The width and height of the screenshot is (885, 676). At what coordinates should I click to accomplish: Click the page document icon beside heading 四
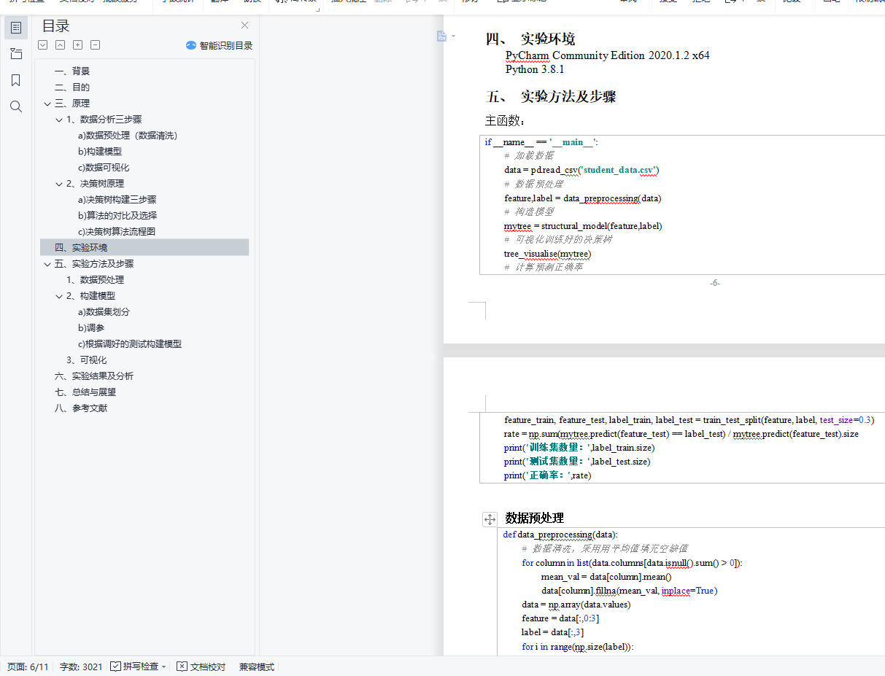(x=441, y=36)
